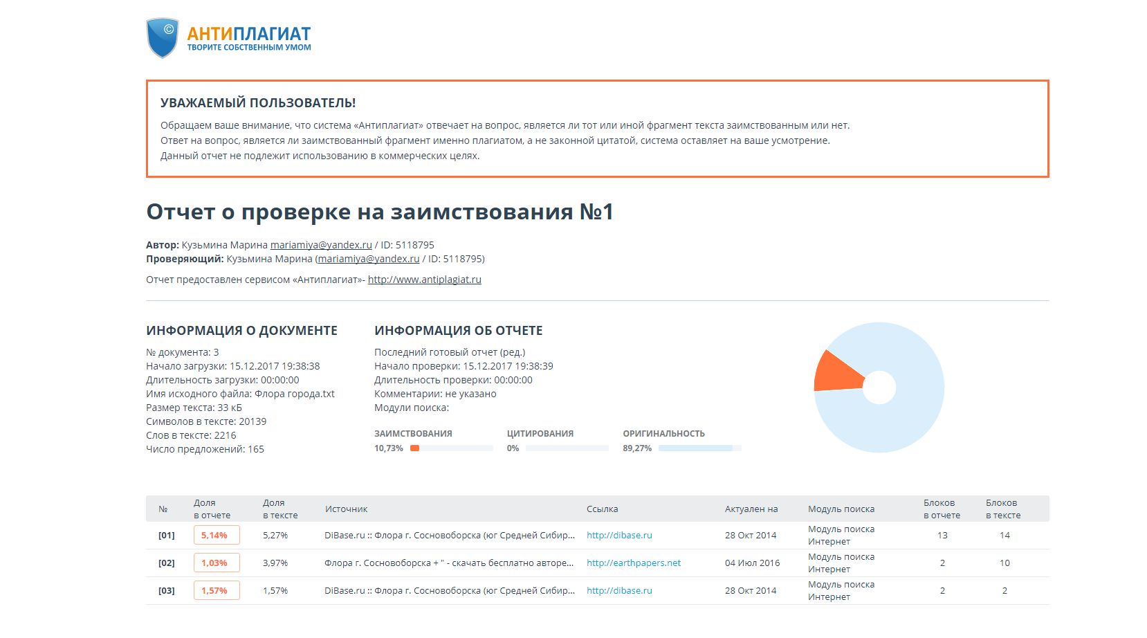The width and height of the screenshot is (1147, 638).
Task: Open the dibase.ru link for source 03
Action: 619,590
